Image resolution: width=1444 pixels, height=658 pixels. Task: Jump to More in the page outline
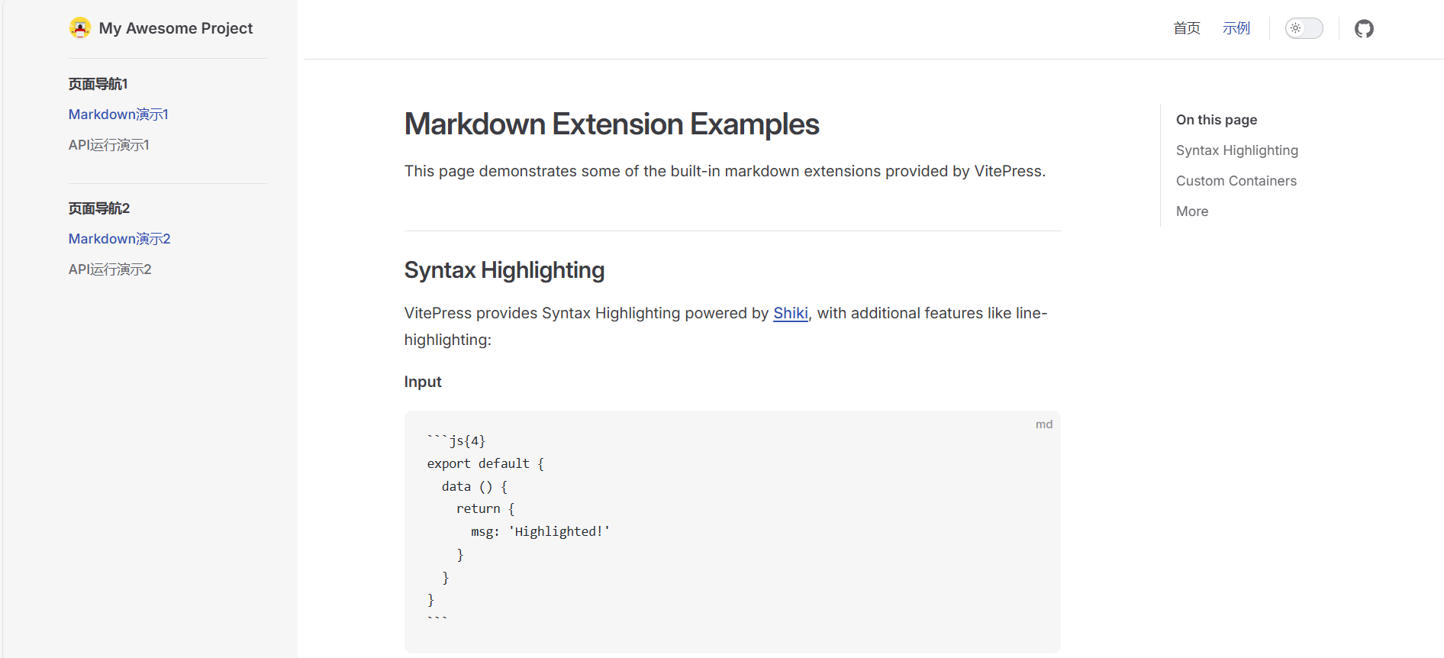pos(1192,211)
